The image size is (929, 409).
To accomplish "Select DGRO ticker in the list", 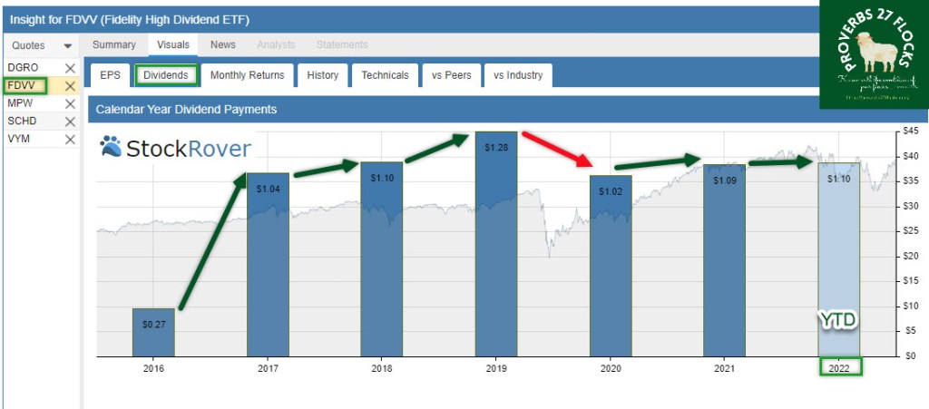I will click(x=23, y=68).
